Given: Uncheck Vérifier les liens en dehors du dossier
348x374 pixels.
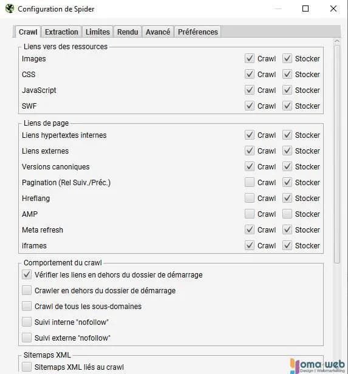Looking at the screenshot, I should pyautogui.click(x=27, y=275).
